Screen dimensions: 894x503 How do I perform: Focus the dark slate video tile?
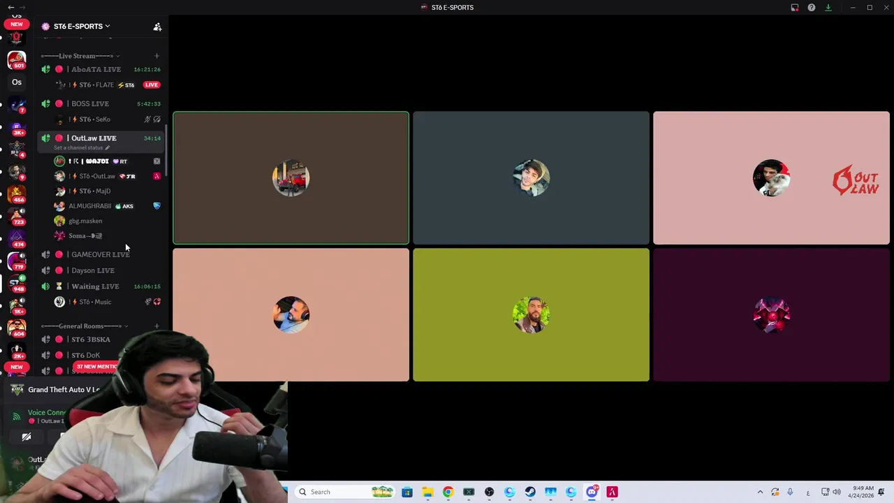click(531, 178)
